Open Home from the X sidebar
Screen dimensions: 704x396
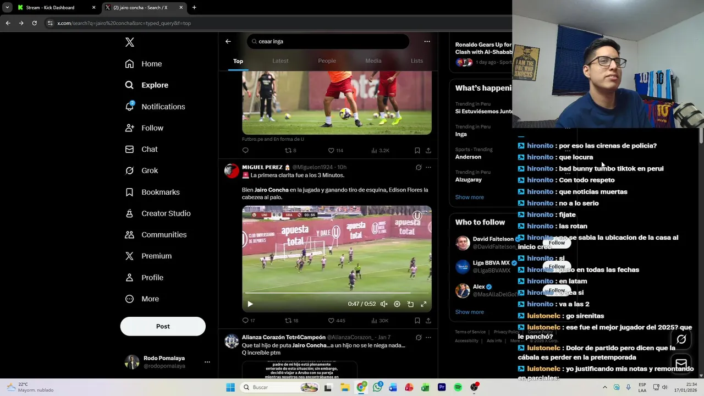(x=144, y=64)
